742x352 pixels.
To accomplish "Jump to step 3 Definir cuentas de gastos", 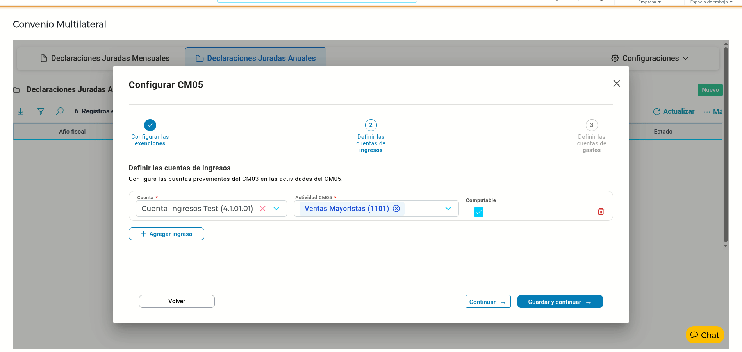I will point(592,125).
